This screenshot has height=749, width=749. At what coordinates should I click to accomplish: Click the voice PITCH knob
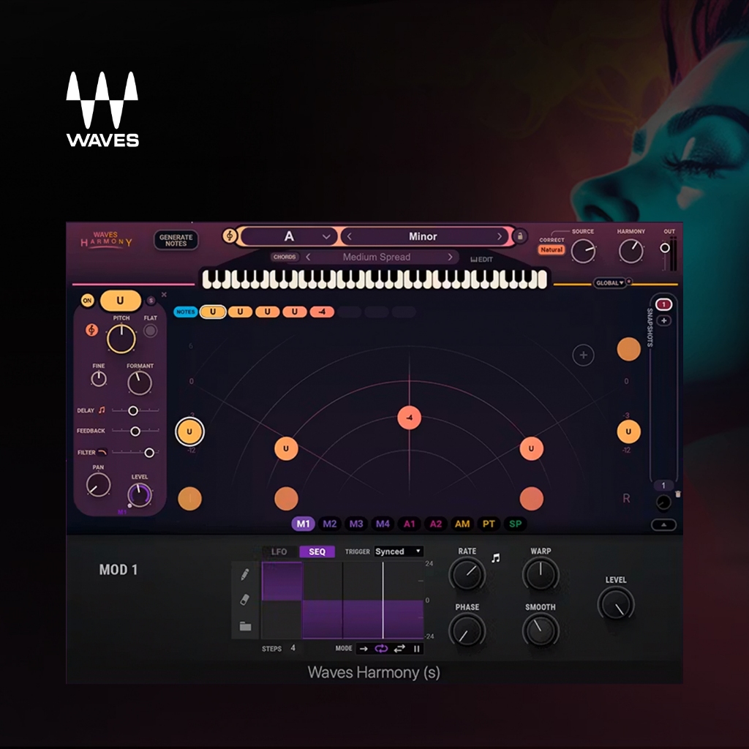click(x=121, y=339)
